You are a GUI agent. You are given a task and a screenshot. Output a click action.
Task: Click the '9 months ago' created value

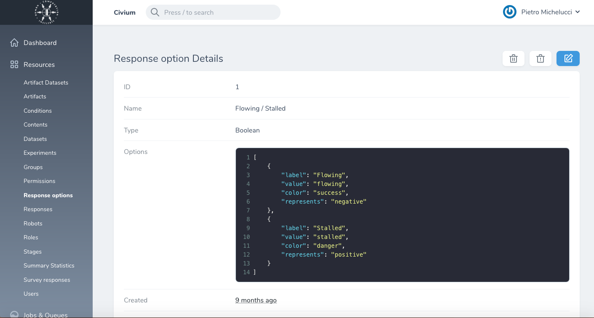point(256,300)
